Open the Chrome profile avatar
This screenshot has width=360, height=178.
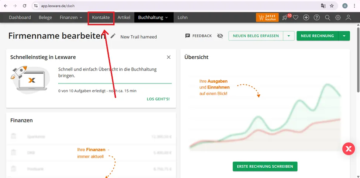(345, 6)
